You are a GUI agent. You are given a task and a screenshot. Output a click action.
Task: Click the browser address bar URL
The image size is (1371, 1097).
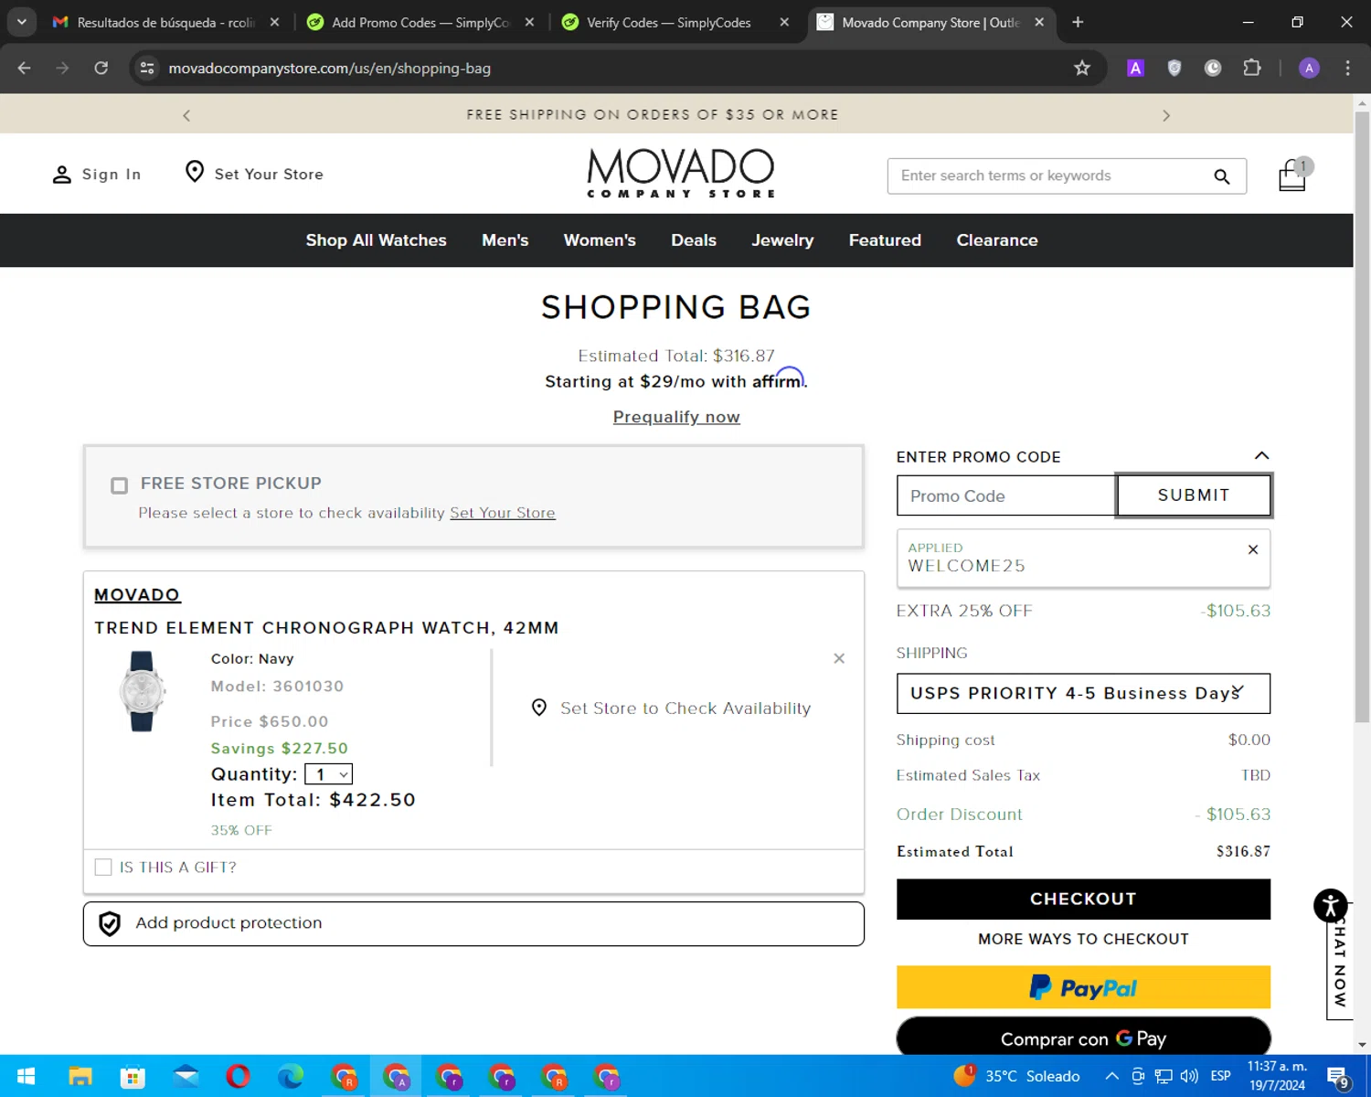click(x=329, y=69)
